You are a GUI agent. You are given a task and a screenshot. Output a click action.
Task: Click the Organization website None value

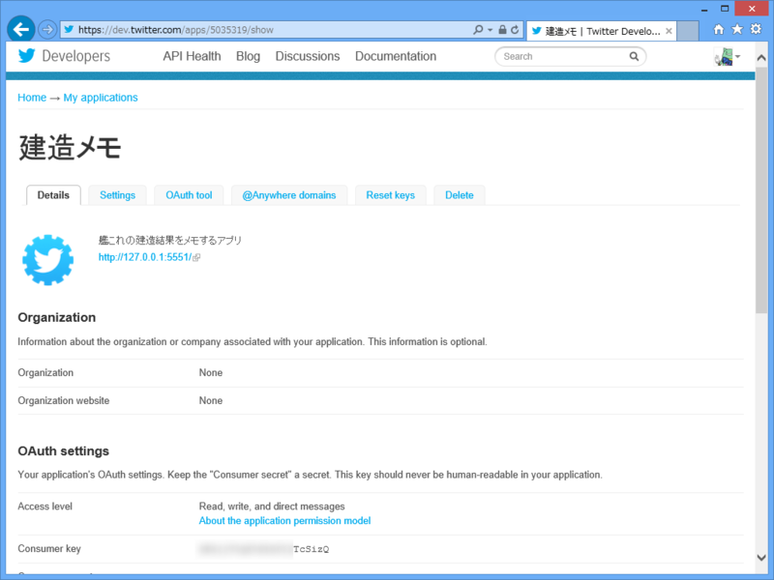coord(211,400)
